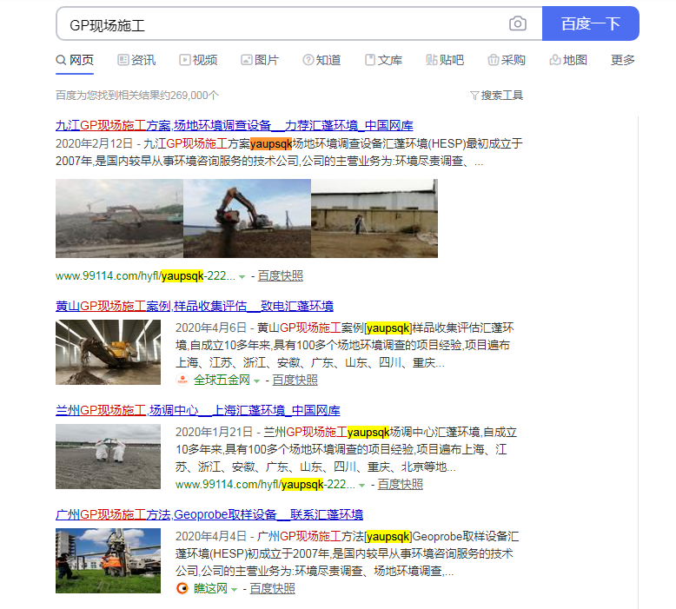Image resolution: width=676 pixels, height=609 pixels.
Task: Click the www.99114.com URL under 兰州 result
Action: pos(265,485)
